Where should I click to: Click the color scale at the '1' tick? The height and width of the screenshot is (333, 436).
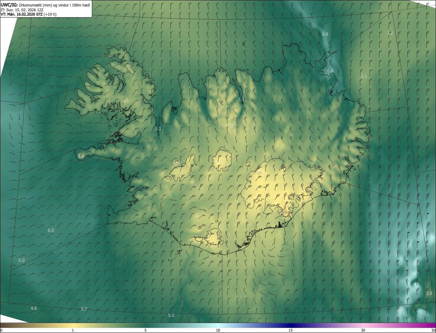point(73,330)
